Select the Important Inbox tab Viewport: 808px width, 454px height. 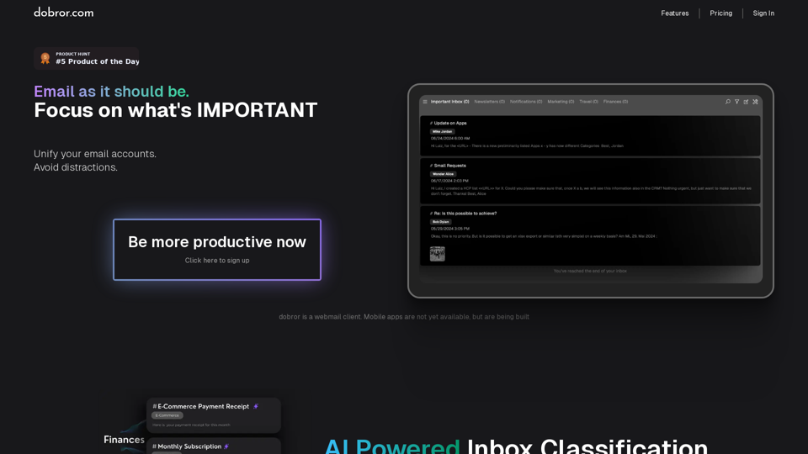[x=449, y=102]
